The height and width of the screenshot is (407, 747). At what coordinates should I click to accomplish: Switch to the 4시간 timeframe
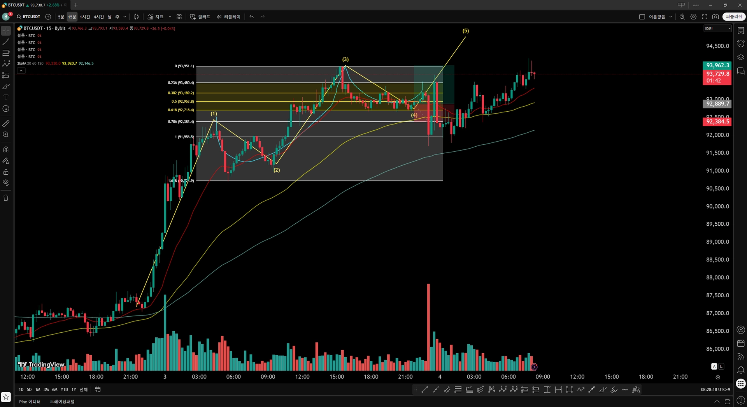point(99,17)
